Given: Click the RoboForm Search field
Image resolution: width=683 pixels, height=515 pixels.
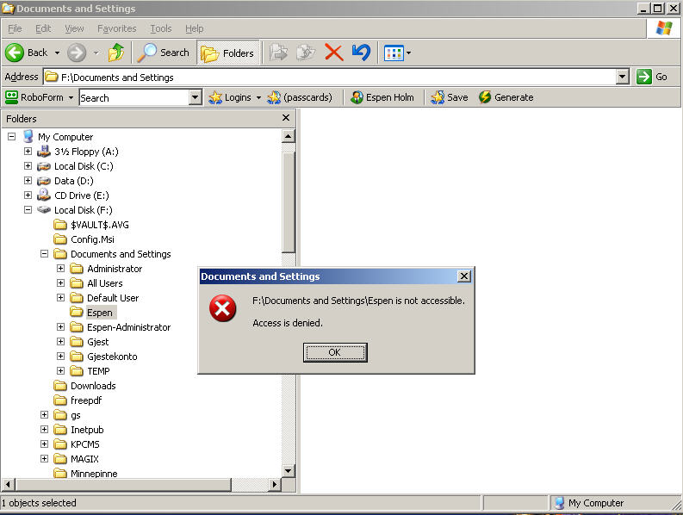Looking at the screenshot, I should point(134,97).
